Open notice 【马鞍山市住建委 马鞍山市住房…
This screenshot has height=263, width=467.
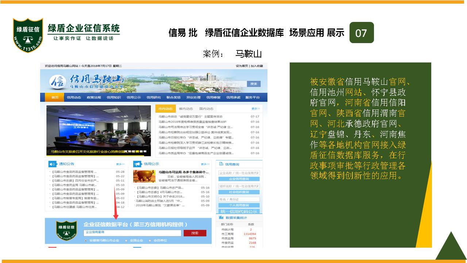74,207
